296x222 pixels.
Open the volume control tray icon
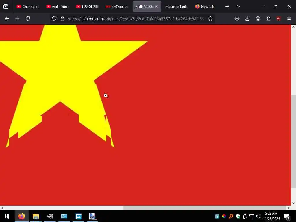tap(258, 216)
